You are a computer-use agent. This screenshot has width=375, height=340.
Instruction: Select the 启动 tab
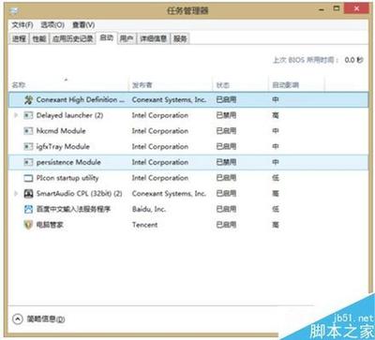point(107,38)
